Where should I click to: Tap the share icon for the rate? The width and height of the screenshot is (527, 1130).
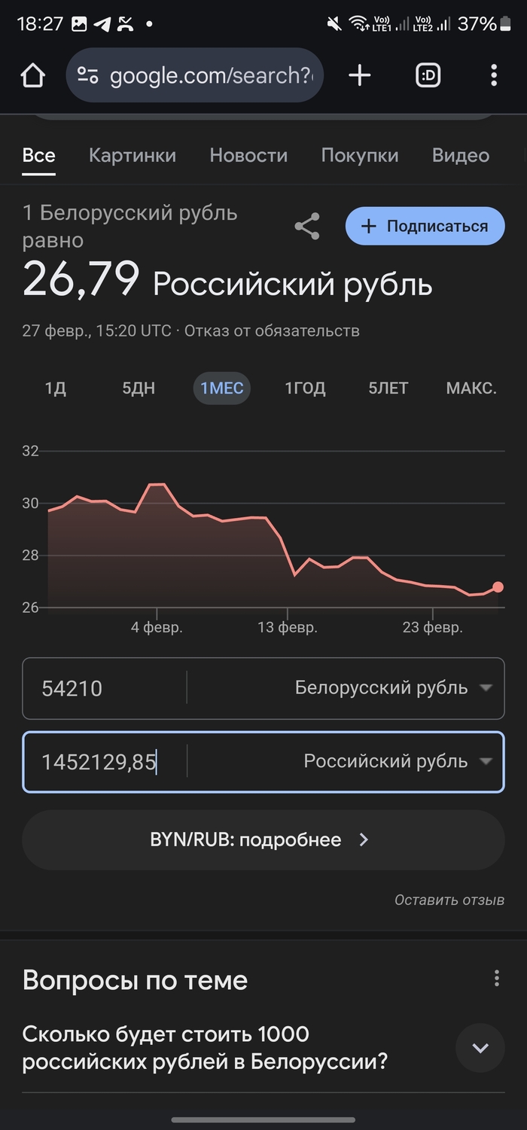306,227
